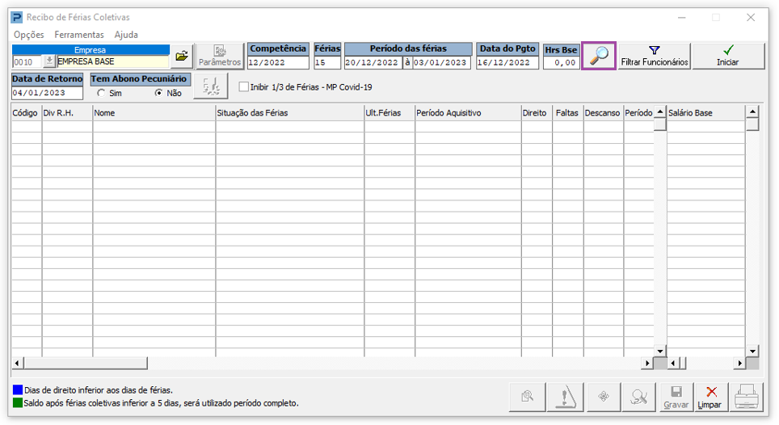Image resolution: width=779 pixels, height=425 pixels.
Task: Click the Competência date field
Action: tap(278, 62)
